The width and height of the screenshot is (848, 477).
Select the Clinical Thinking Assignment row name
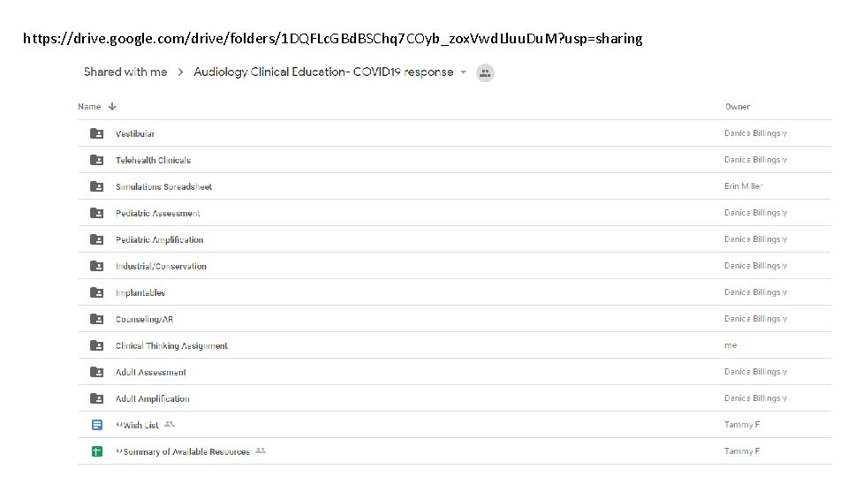pos(171,345)
